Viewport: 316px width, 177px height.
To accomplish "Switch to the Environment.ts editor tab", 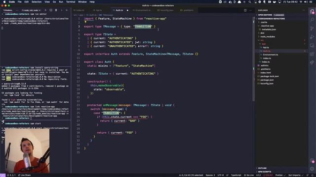I will [x=143, y=10].
